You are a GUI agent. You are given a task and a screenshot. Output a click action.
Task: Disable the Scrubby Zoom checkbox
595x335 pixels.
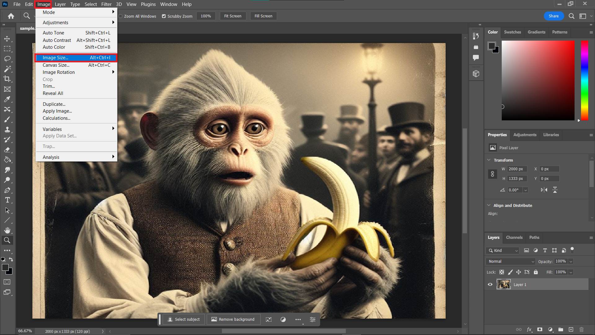click(x=164, y=16)
